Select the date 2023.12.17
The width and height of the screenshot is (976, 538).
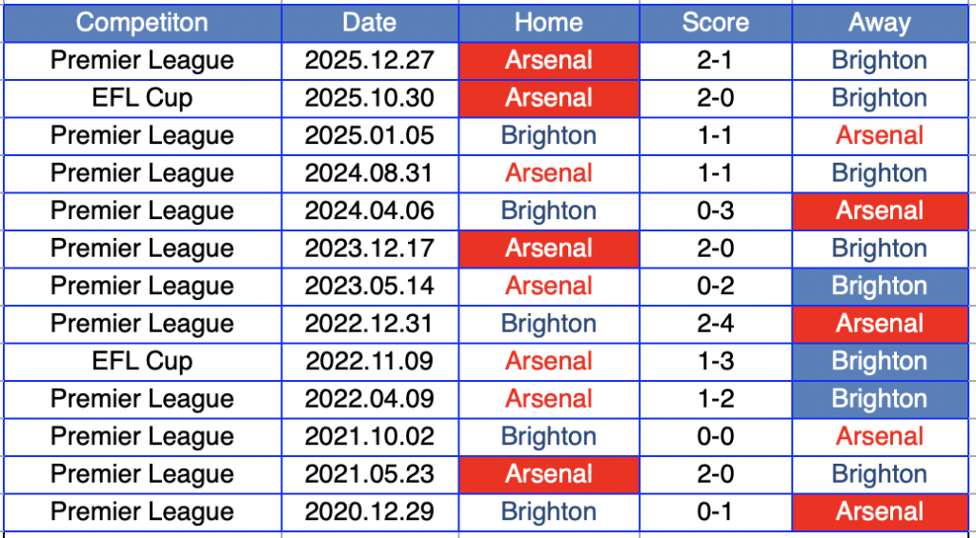pos(369,249)
